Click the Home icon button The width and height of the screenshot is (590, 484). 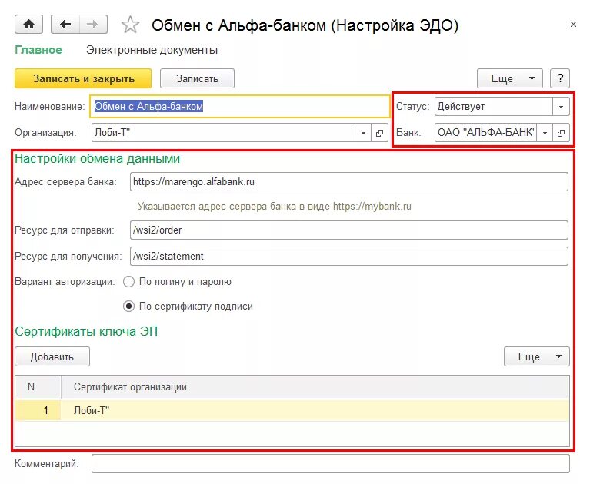tap(28, 25)
